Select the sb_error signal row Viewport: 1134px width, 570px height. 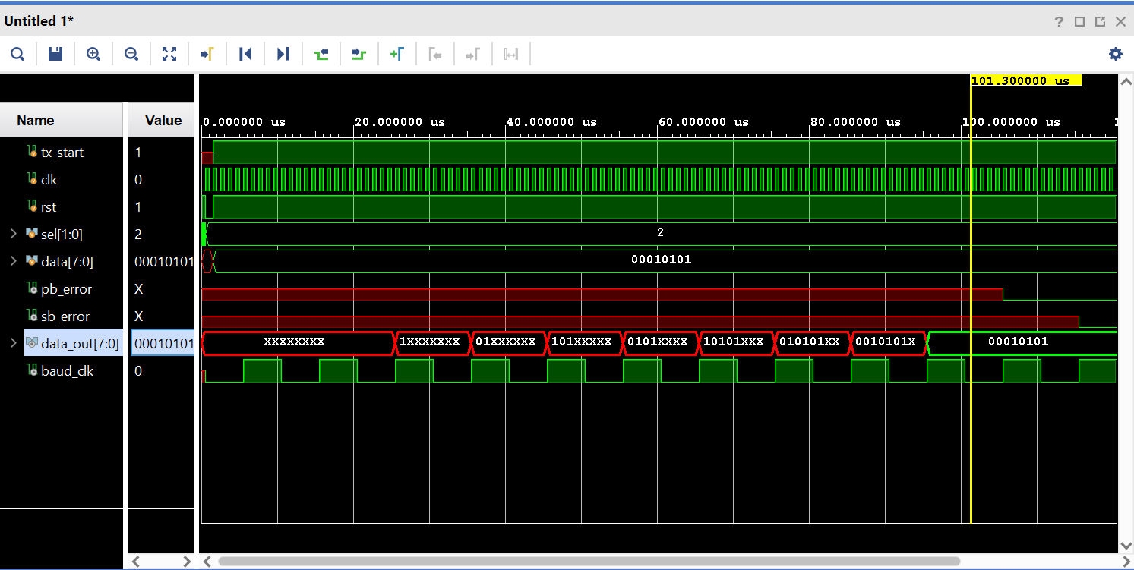pyautogui.click(x=62, y=316)
